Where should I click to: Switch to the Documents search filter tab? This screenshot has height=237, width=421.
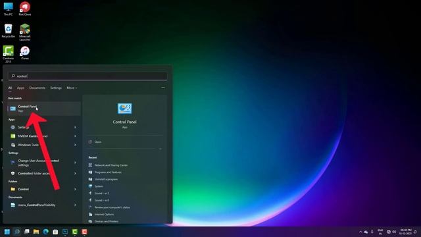[x=37, y=88]
